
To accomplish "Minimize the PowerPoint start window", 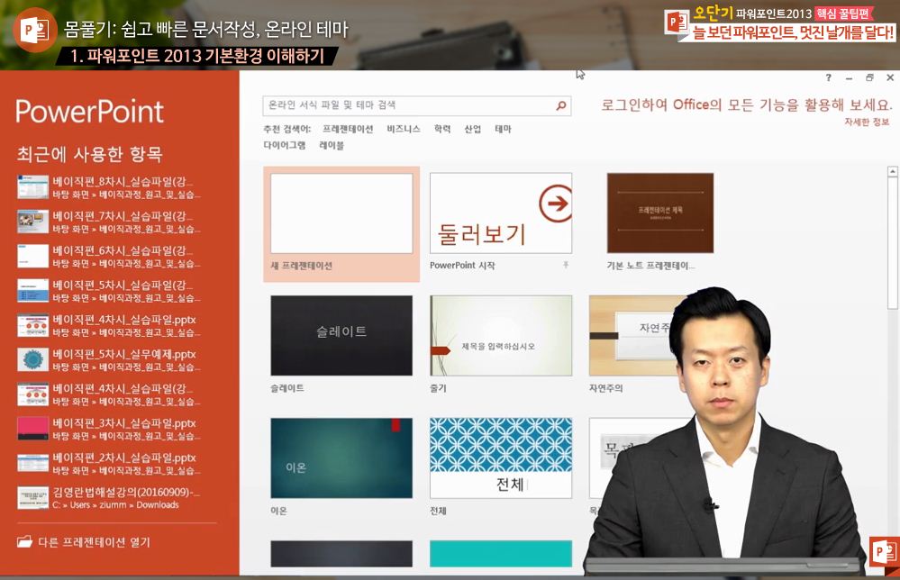I will tap(849, 77).
